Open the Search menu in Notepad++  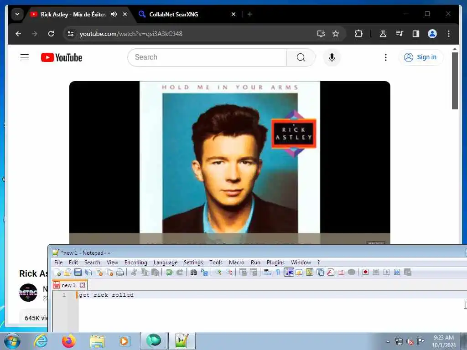click(x=92, y=262)
